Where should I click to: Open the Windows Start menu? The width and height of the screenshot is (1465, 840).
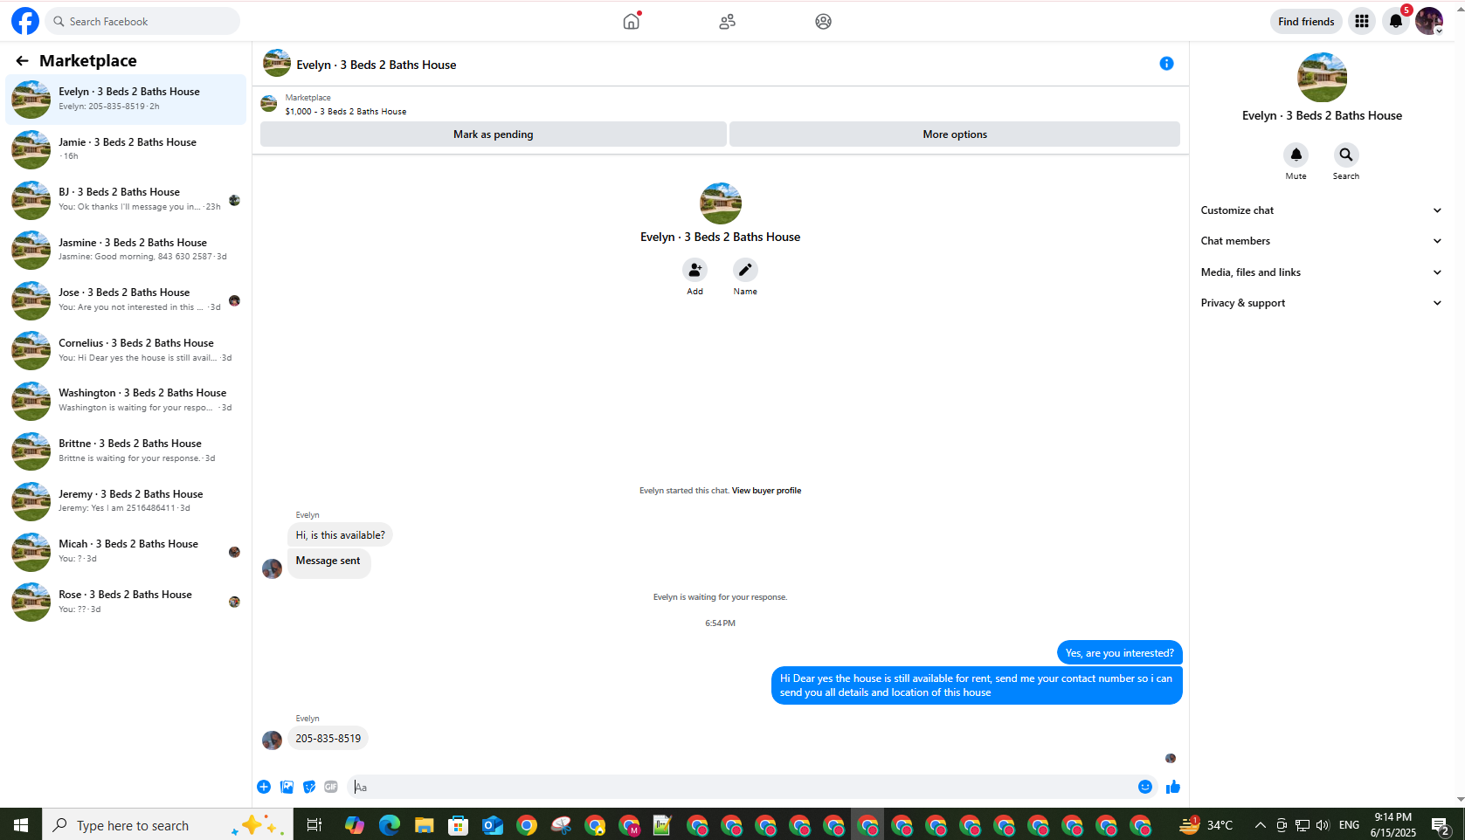[x=21, y=824]
